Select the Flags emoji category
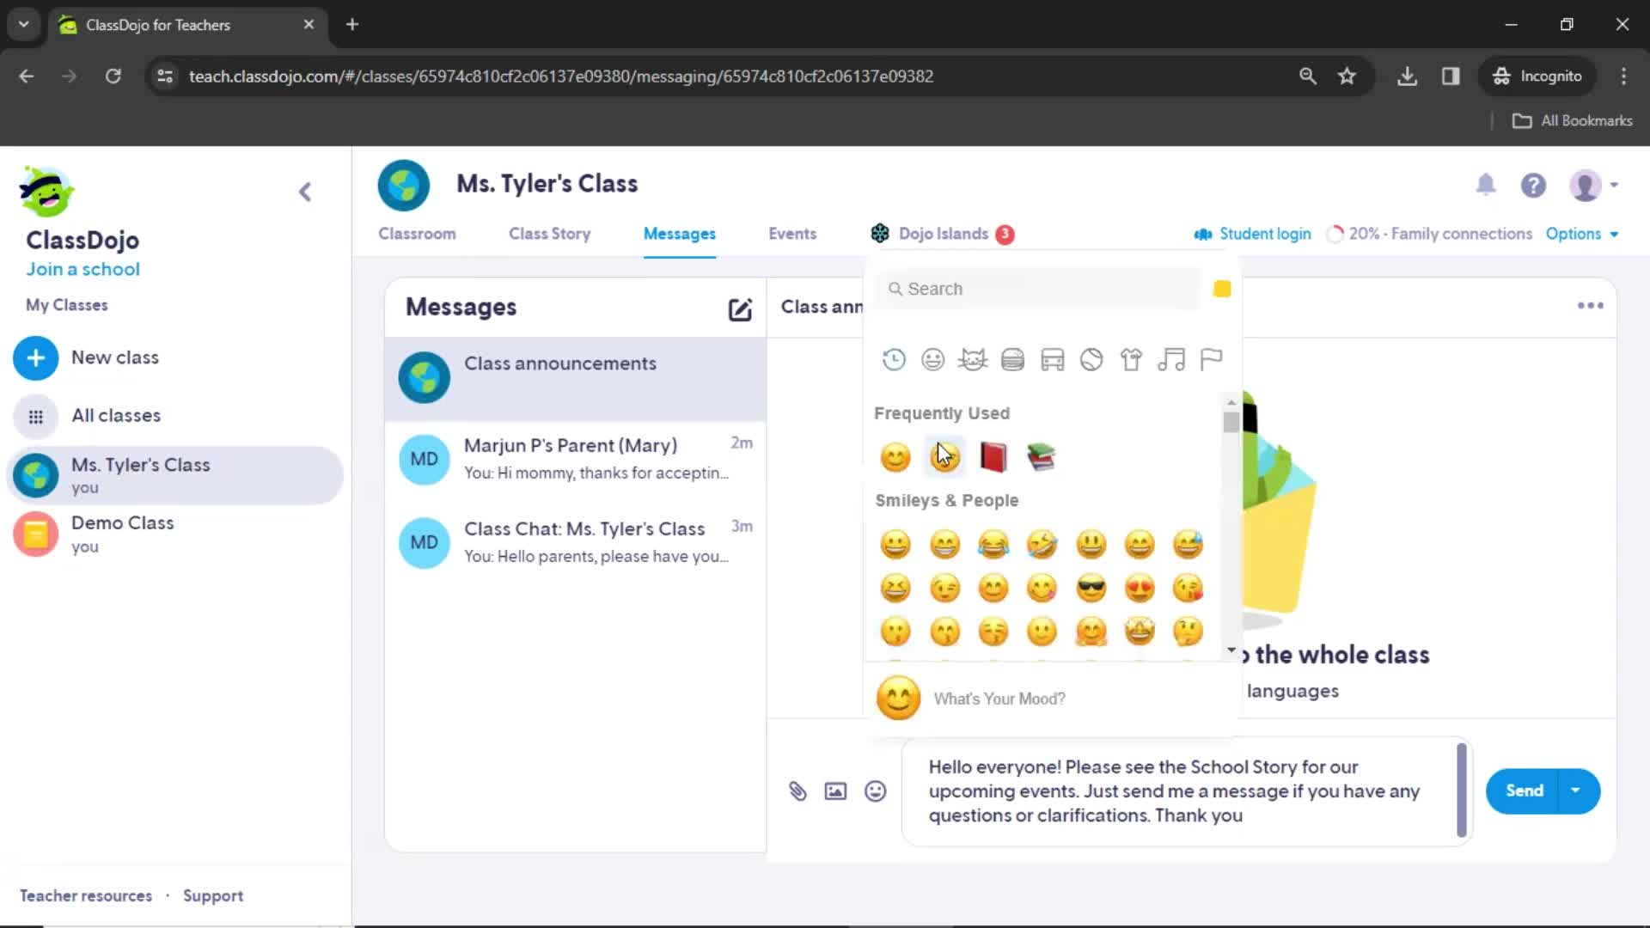The height and width of the screenshot is (928, 1650). point(1211,359)
